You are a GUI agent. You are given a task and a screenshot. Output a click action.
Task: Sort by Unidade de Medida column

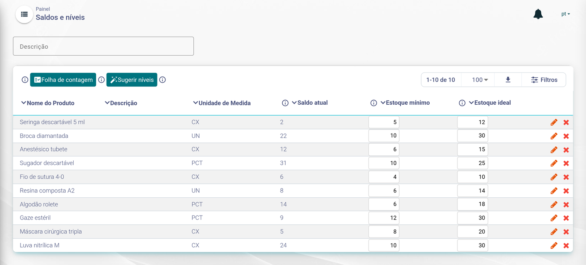pos(222,103)
